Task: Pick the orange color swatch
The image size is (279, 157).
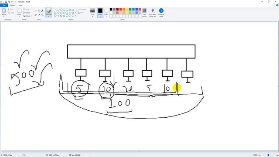Action: pyautogui.click(x=124, y=10)
